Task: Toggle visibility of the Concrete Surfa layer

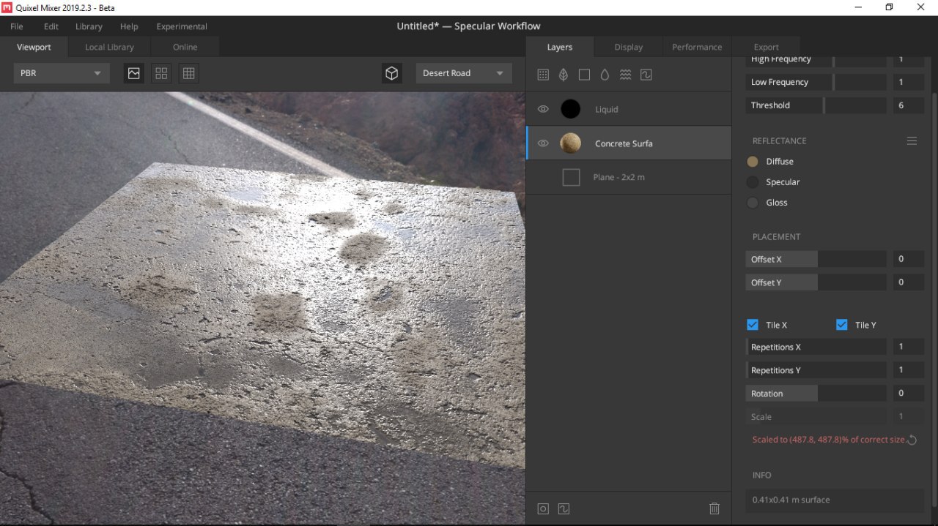Action: pyautogui.click(x=543, y=143)
